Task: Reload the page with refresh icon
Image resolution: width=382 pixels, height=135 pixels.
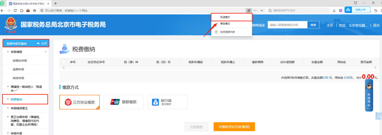Action: click(15, 11)
